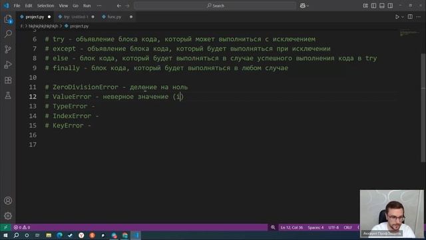Click in the 'finally' comment line

[x=166, y=68]
